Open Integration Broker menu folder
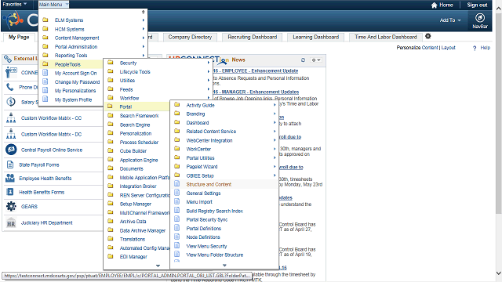 click(138, 186)
